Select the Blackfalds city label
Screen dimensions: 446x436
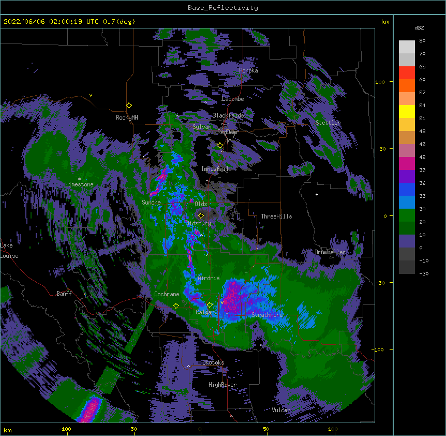click(228, 115)
